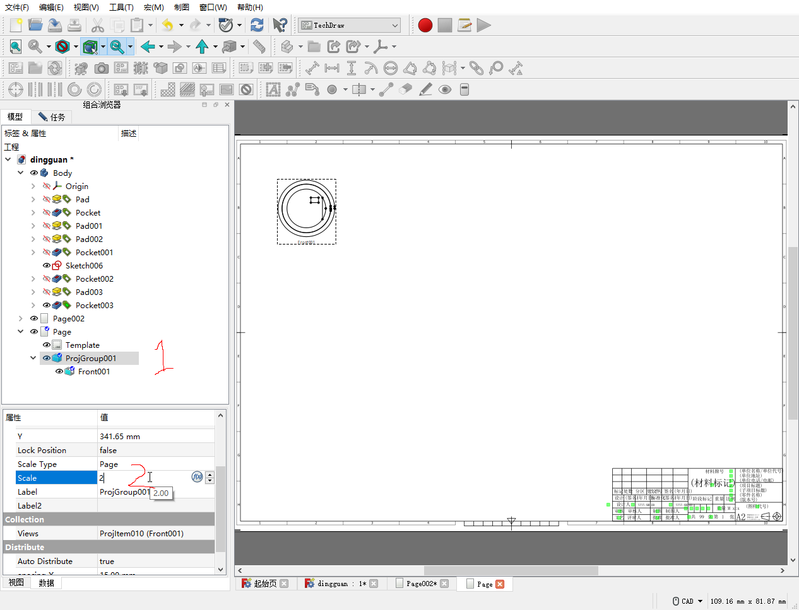799x610 pixels.
Task: Click the measure ruler icon
Action: (x=259, y=47)
